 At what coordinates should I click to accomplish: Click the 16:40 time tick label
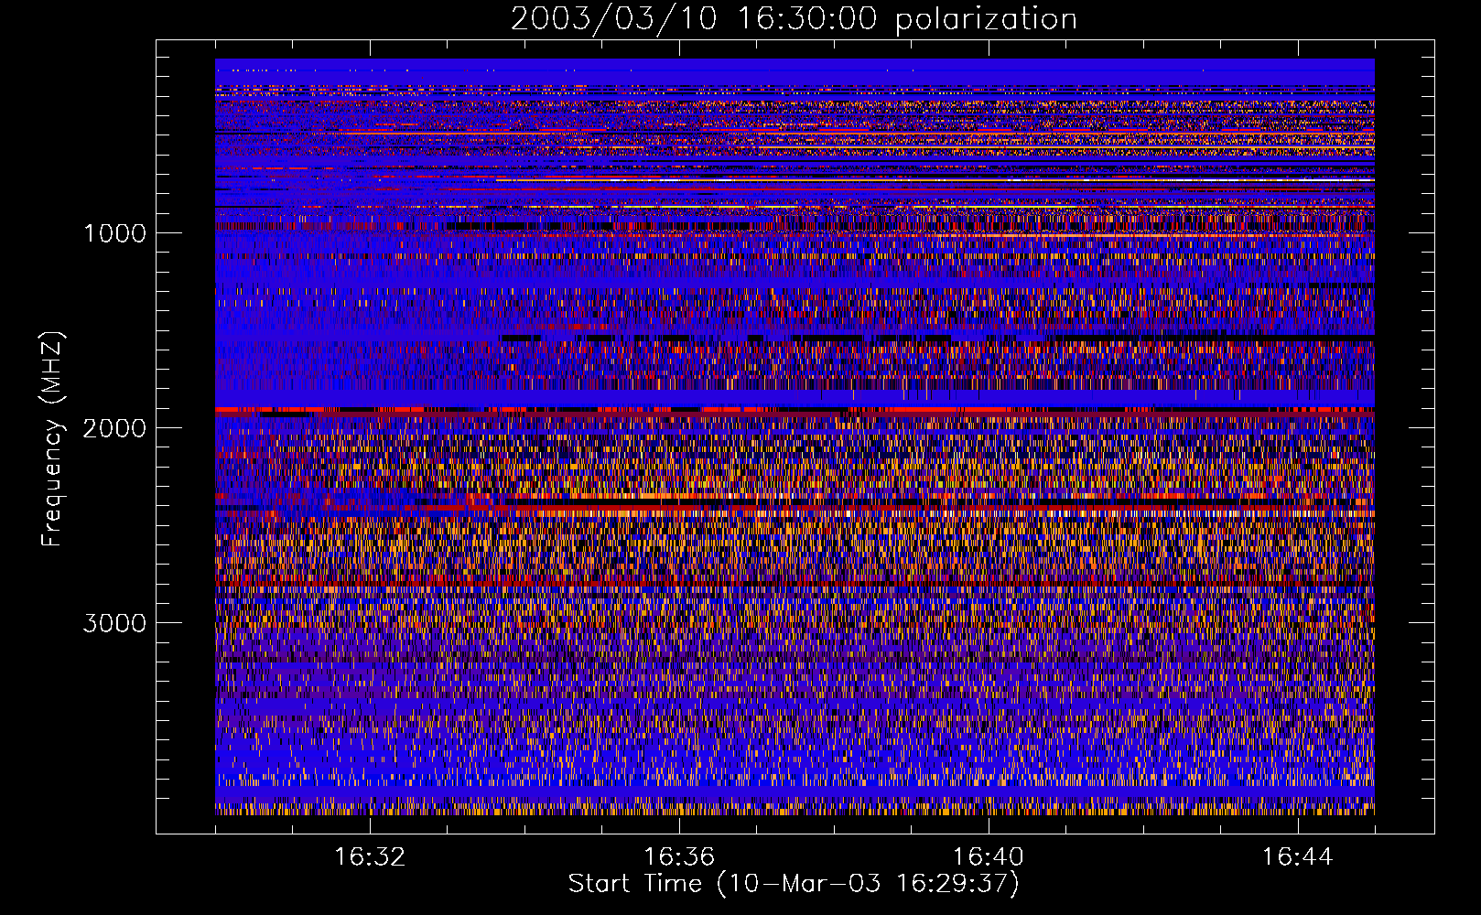click(989, 857)
